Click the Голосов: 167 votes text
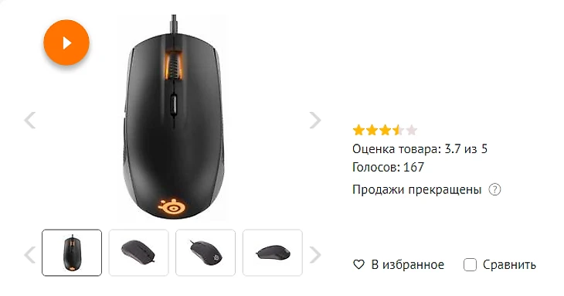 click(x=388, y=167)
